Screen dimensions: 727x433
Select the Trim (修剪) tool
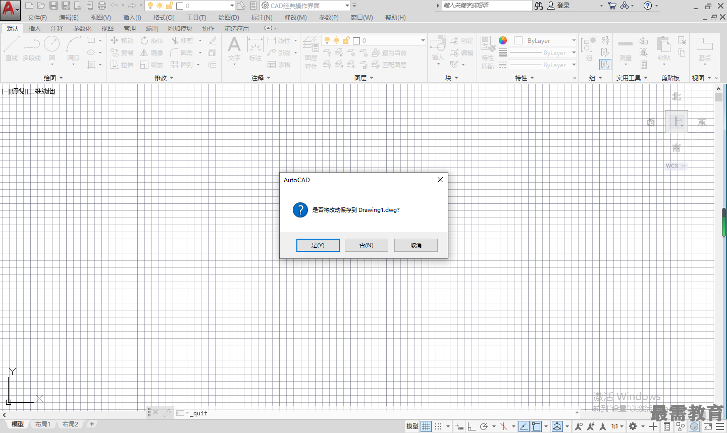[x=182, y=40]
